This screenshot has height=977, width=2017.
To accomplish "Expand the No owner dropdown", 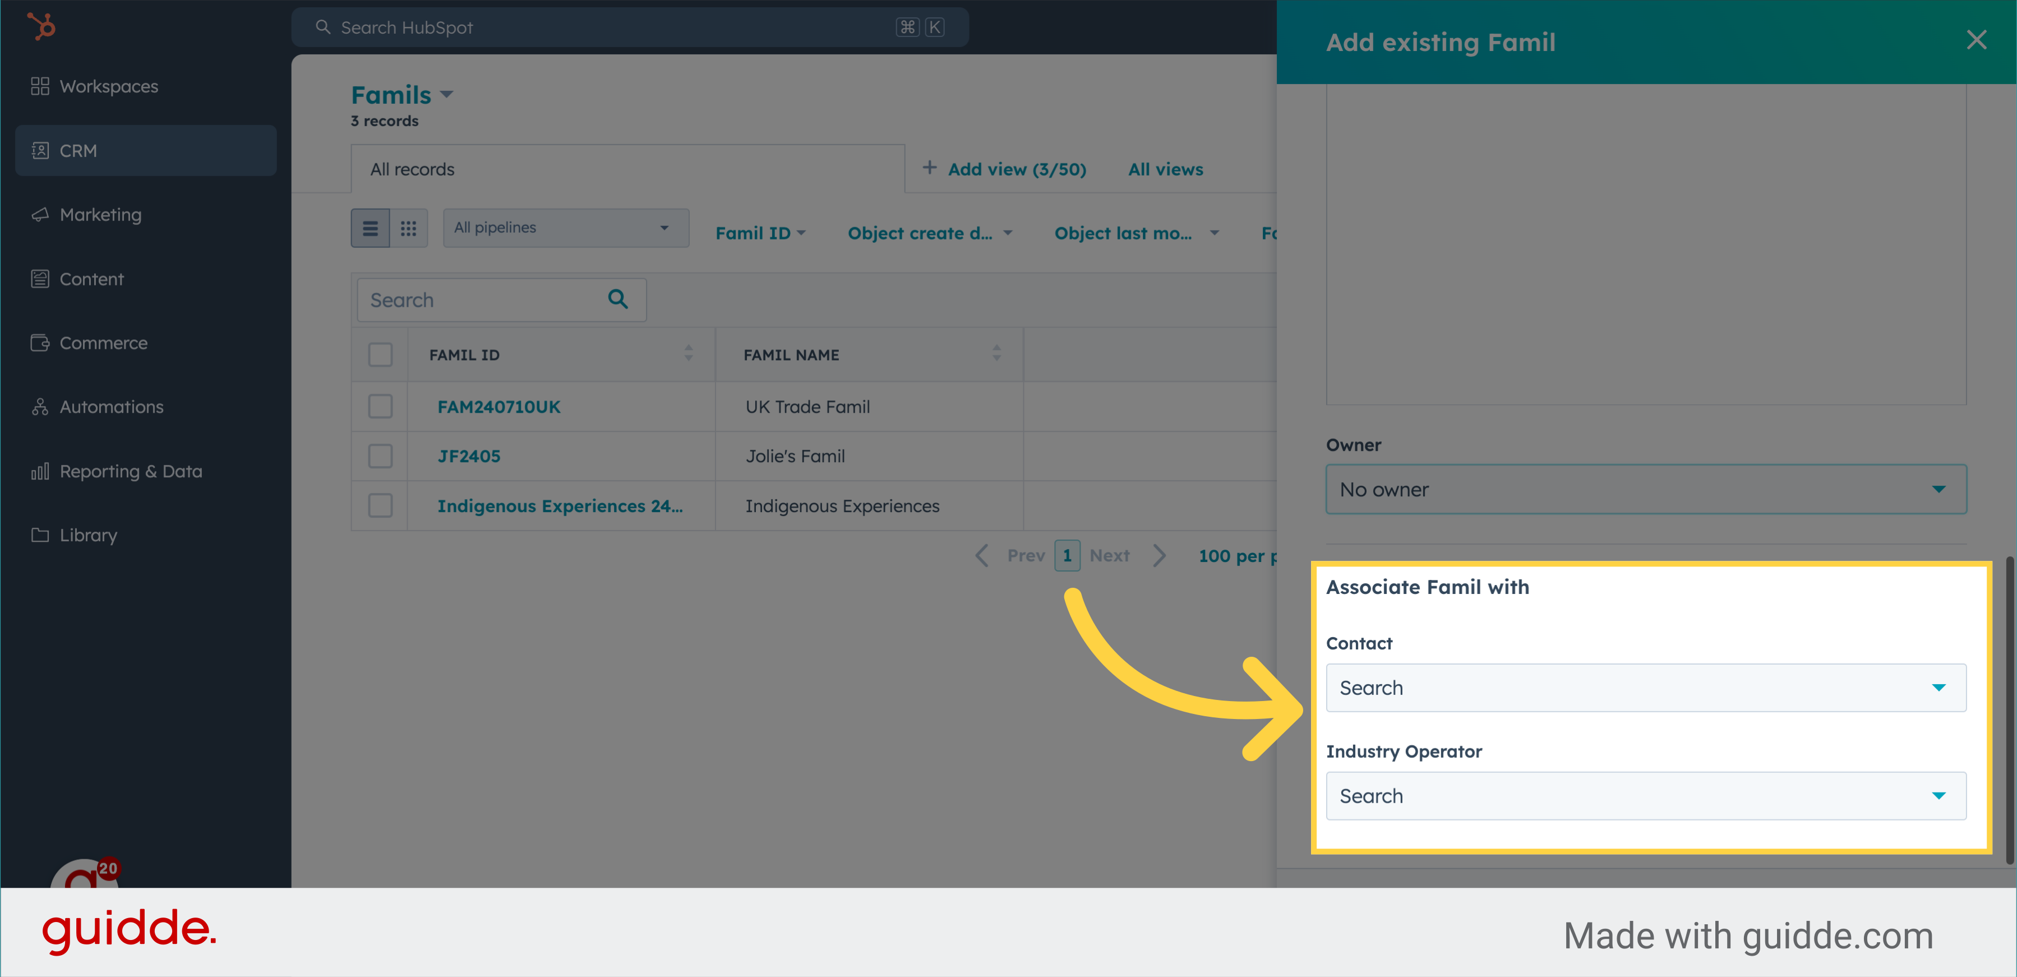I will [1646, 489].
